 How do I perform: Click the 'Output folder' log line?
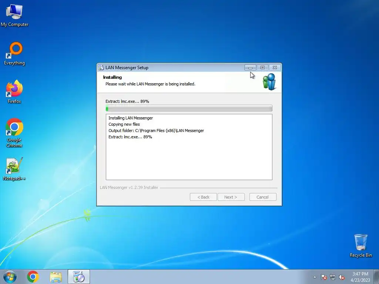click(156, 131)
